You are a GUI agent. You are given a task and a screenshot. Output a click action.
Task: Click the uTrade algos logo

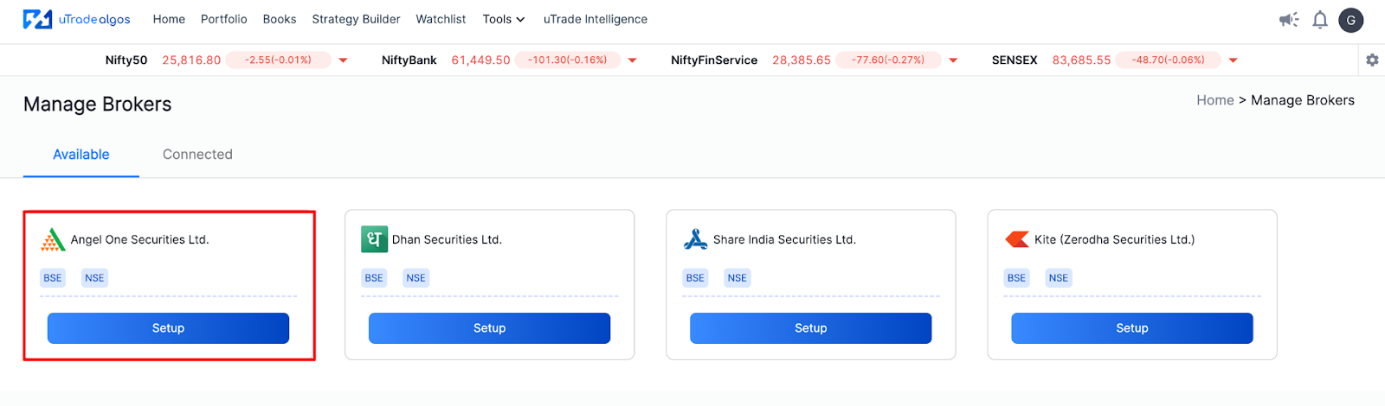point(76,19)
